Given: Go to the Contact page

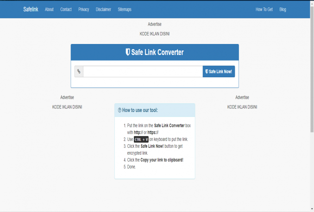Looking at the screenshot, I should 66,9.
